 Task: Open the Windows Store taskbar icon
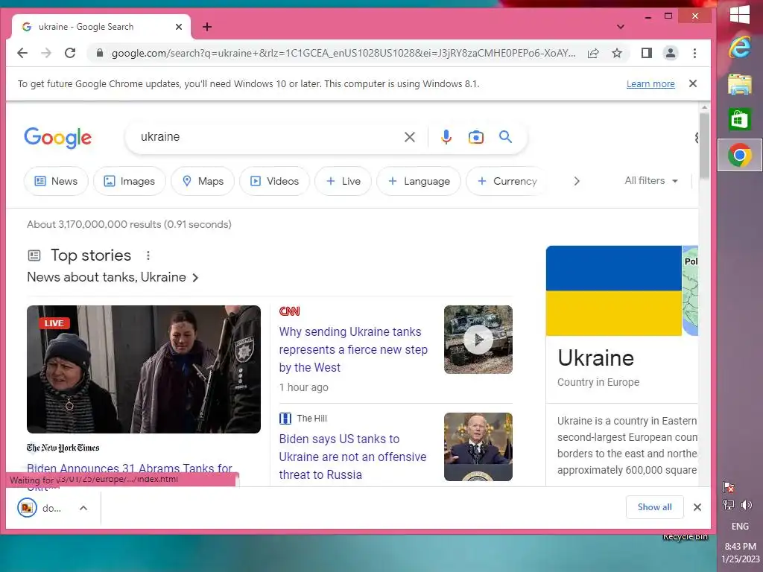click(x=740, y=119)
